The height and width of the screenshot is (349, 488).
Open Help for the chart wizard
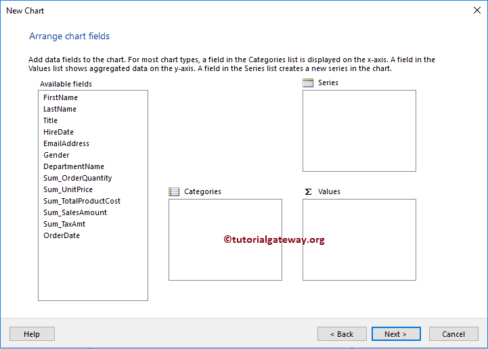coord(32,333)
